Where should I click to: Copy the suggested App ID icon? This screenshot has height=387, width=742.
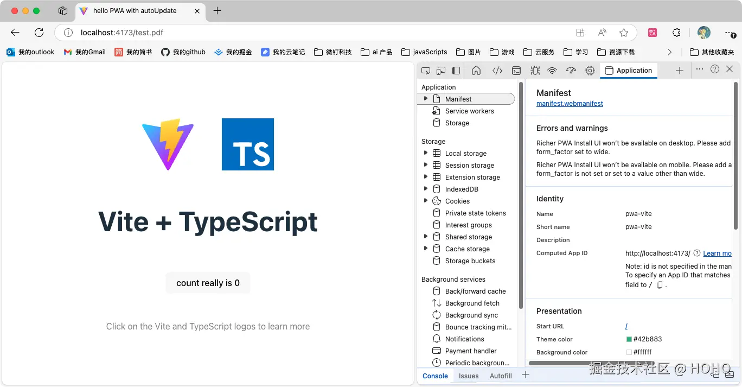pos(660,285)
